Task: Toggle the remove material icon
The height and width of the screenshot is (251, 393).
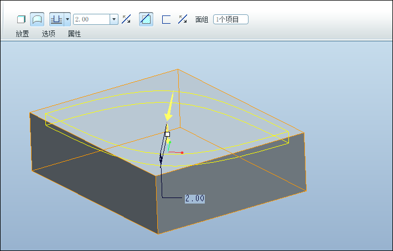Action: click(146, 19)
